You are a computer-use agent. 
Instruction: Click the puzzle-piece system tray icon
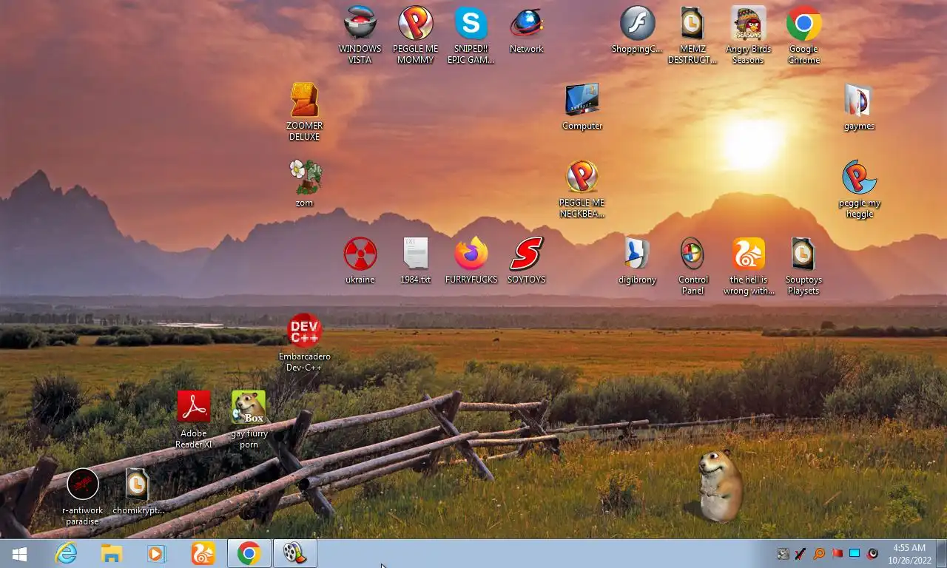click(783, 553)
